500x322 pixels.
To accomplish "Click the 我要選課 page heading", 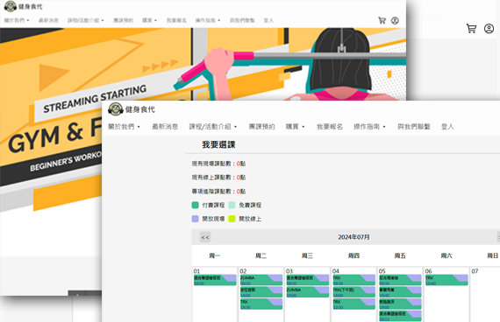I will click(218, 144).
